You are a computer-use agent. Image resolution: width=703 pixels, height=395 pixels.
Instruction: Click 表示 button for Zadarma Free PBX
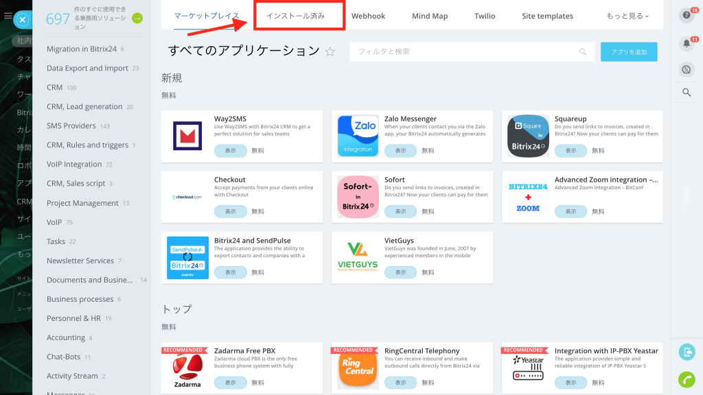click(x=231, y=383)
